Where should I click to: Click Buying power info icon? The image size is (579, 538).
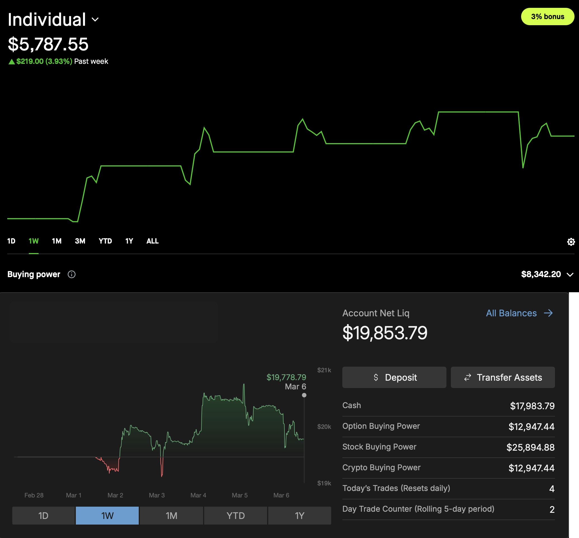(x=72, y=274)
